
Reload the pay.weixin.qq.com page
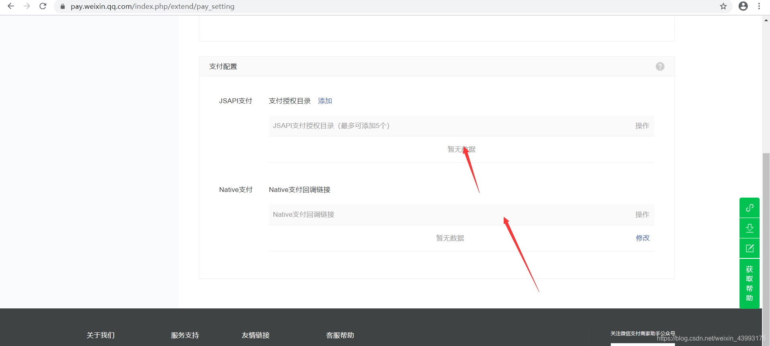(x=43, y=6)
